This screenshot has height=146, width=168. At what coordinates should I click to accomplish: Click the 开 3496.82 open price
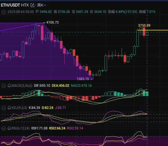coord(44,12)
